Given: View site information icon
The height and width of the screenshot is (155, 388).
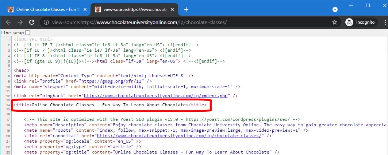Looking at the screenshot, I should point(46,23).
